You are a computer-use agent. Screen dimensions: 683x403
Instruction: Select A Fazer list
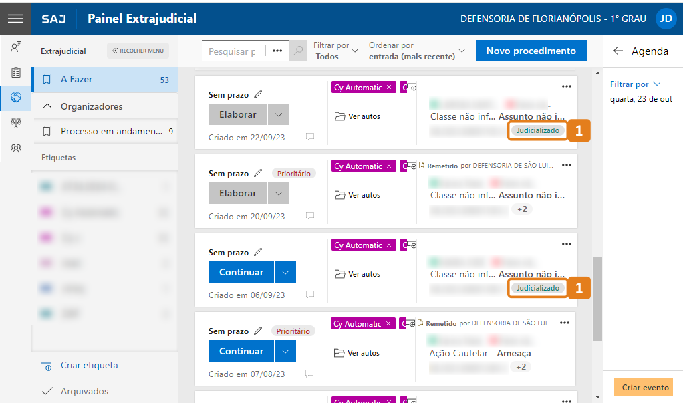pos(106,80)
